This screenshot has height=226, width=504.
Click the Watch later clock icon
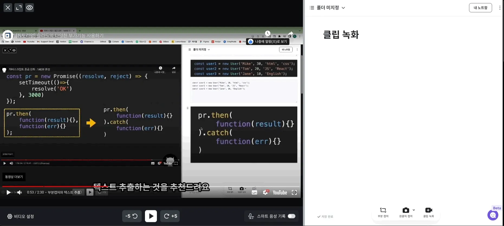(268, 33)
